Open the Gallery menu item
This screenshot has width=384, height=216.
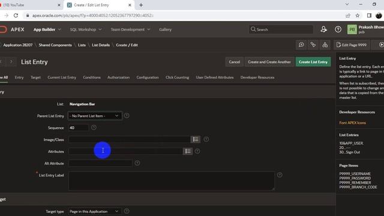click(166, 29)
